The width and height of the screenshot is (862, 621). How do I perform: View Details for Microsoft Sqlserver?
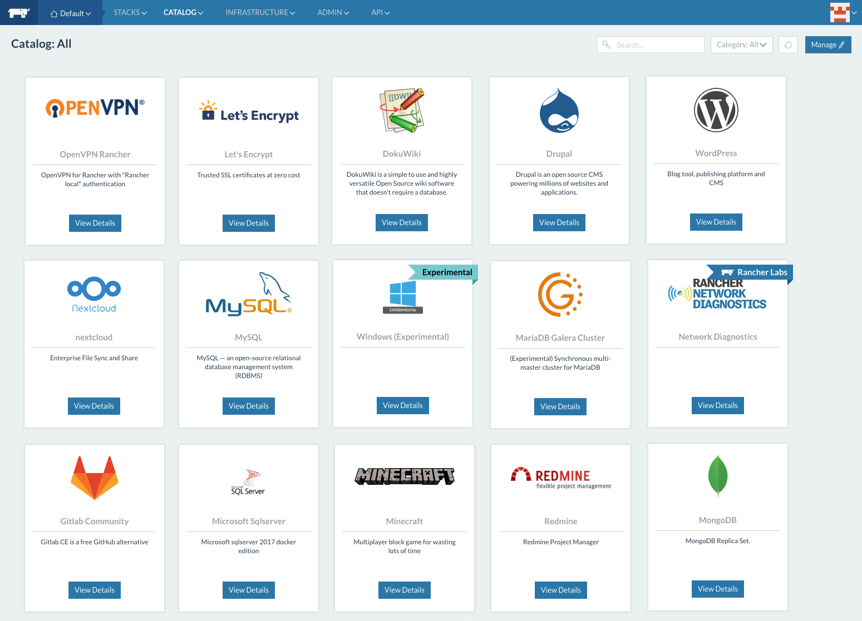tap(249, 590)
